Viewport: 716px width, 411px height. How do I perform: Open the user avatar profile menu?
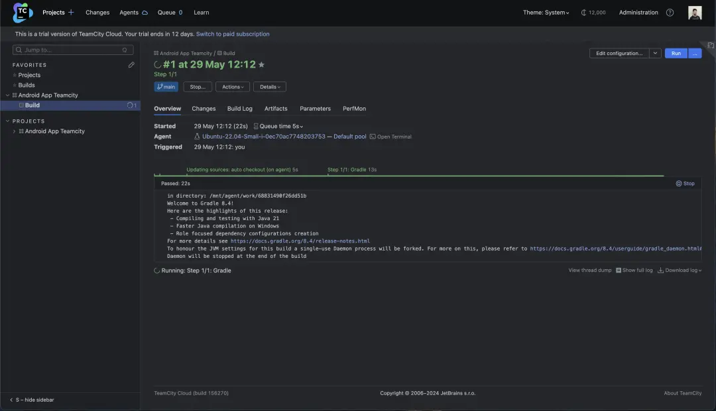tap(695, 13)
